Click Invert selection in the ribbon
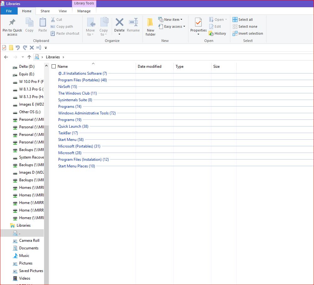The width and height of the screenshot is (314, 285). pos(248,33)
